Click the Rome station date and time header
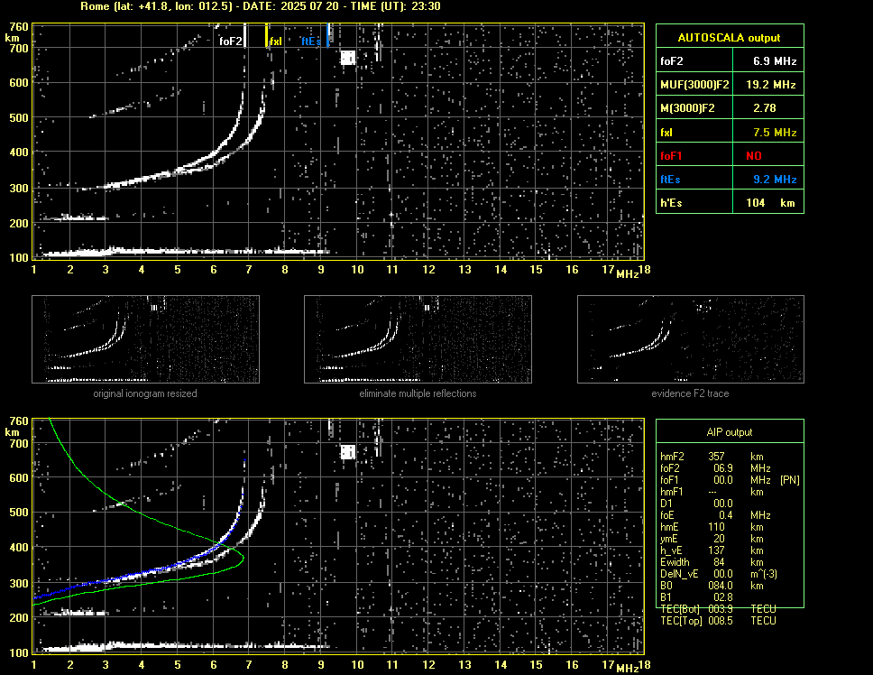This screenshot has height=675, width=873. (261, 6)
